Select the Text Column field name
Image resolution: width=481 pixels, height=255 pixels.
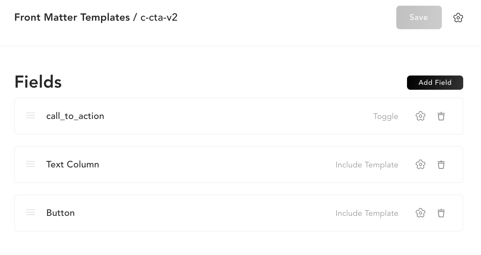pyautogui.click(x=73, y=165)
